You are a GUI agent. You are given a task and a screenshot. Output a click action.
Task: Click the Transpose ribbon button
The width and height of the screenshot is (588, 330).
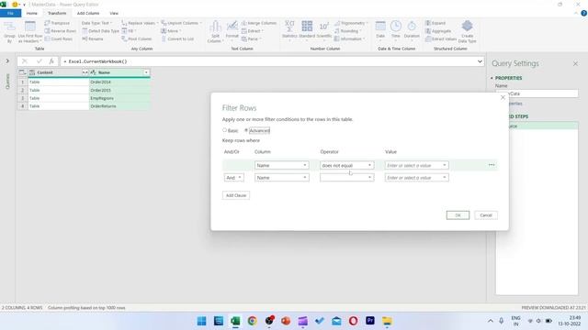57,23
